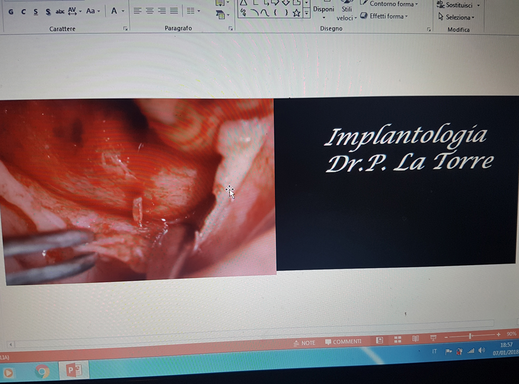Image resolution: width=519 pixels, height=384 pixels.
Task: Select the down arrow shape
Action: point(286,3)
